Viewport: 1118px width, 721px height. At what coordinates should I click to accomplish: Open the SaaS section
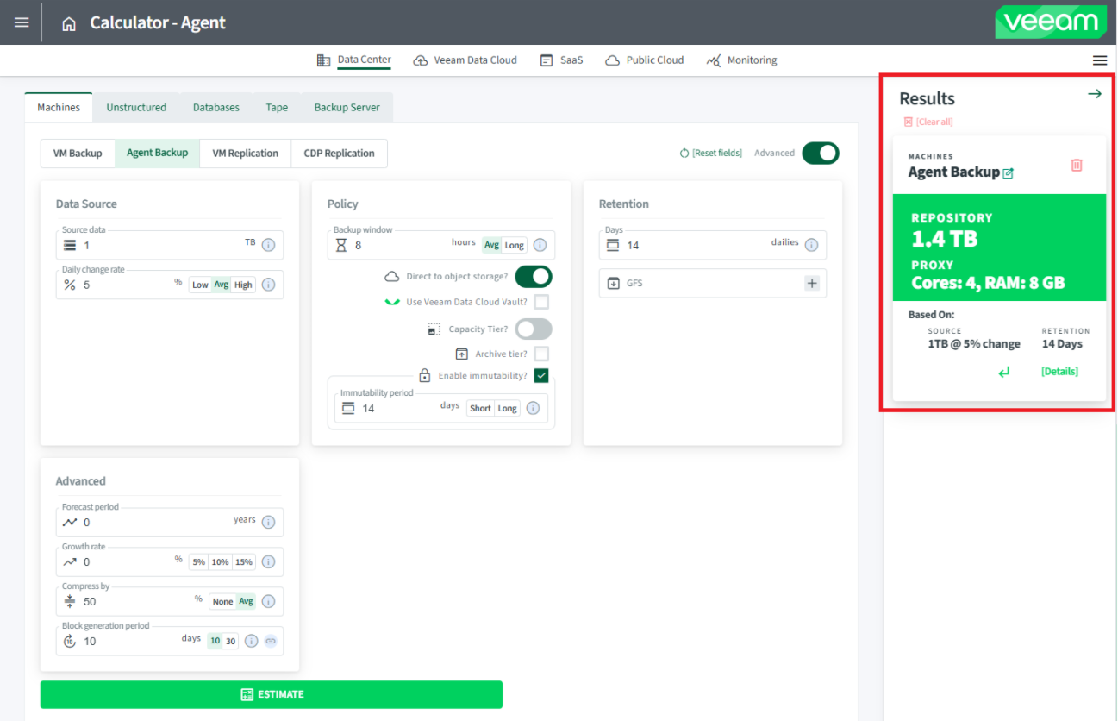(x=562, y=60)
